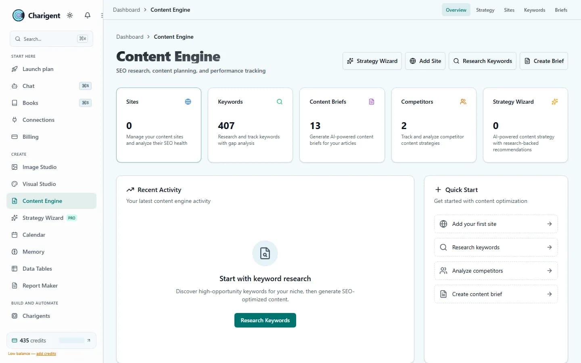Click the arrow on Analyze competitors row
This screenshot has height=363, width=581.
(550, 271)
